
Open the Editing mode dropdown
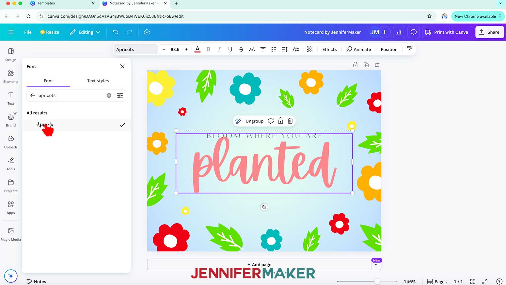click(85, 32)
